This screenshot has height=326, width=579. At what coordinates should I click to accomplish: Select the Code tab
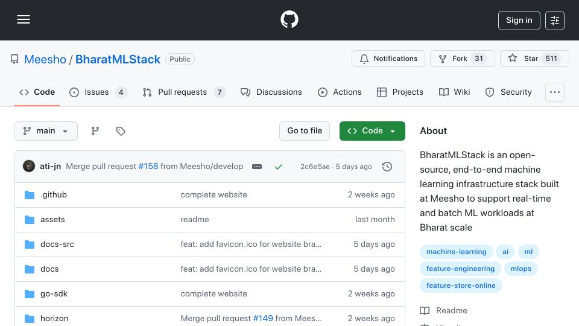point(37,92)
